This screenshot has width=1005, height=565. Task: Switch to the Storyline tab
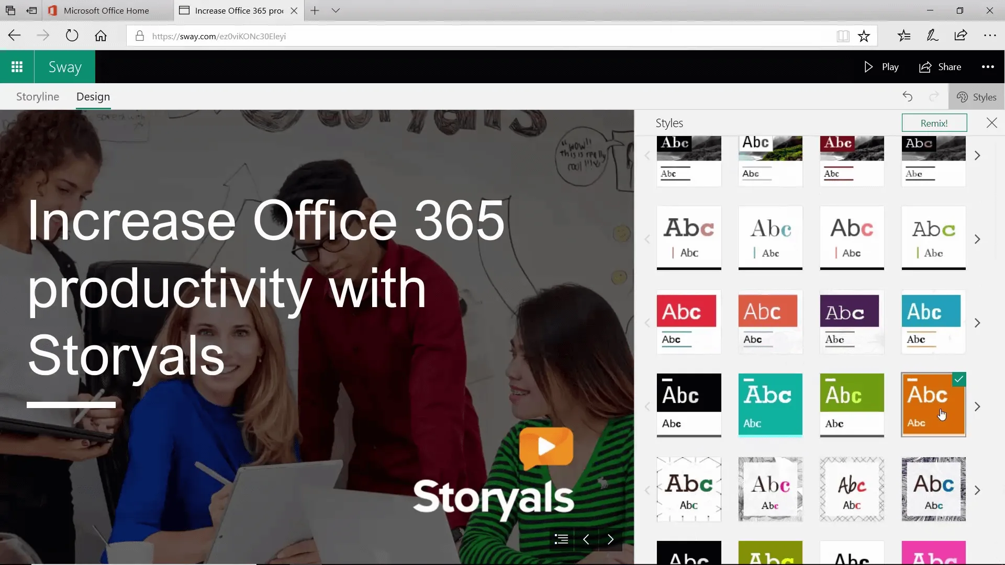tap(38, 97)
